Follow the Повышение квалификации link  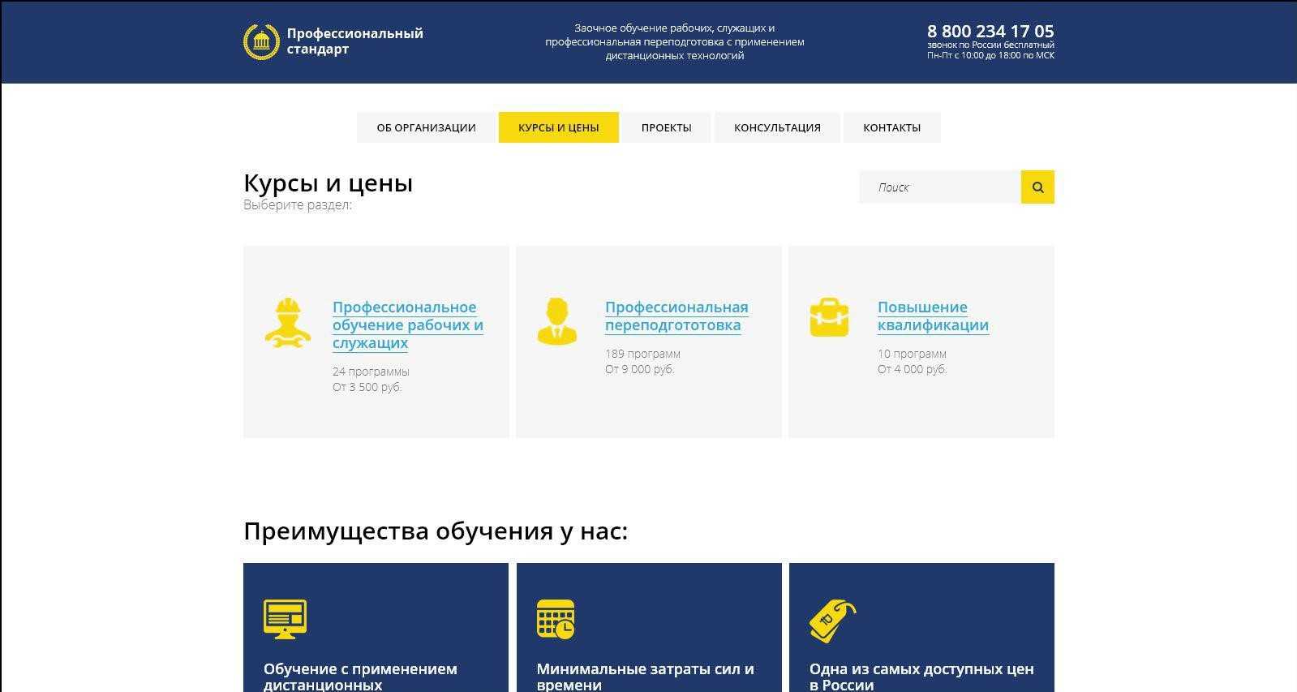(933, 316)
